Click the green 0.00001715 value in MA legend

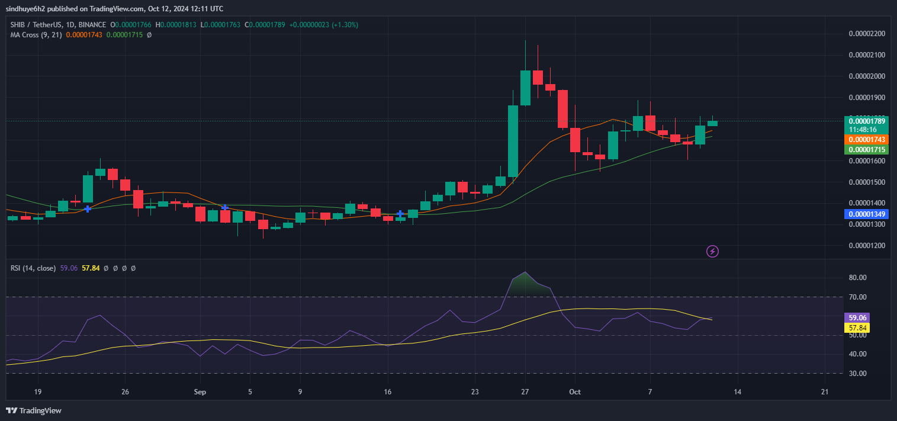click(x=125, y=35)
